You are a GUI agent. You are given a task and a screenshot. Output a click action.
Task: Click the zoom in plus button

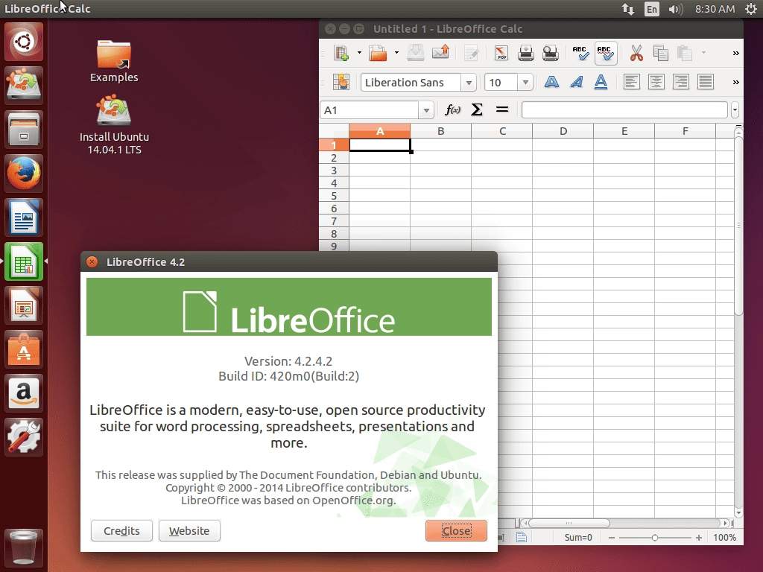(x=699, y=538)
